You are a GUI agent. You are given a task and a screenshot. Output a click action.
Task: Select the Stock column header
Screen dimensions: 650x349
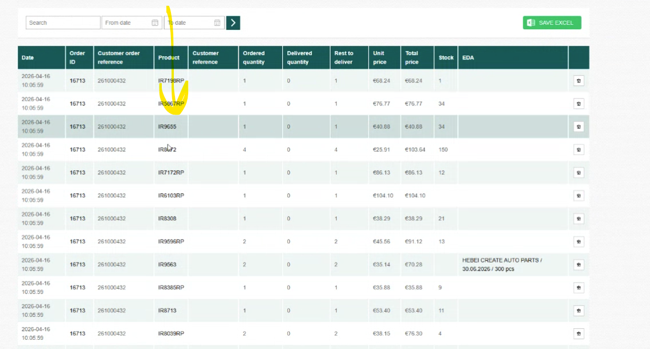point(446,58)
